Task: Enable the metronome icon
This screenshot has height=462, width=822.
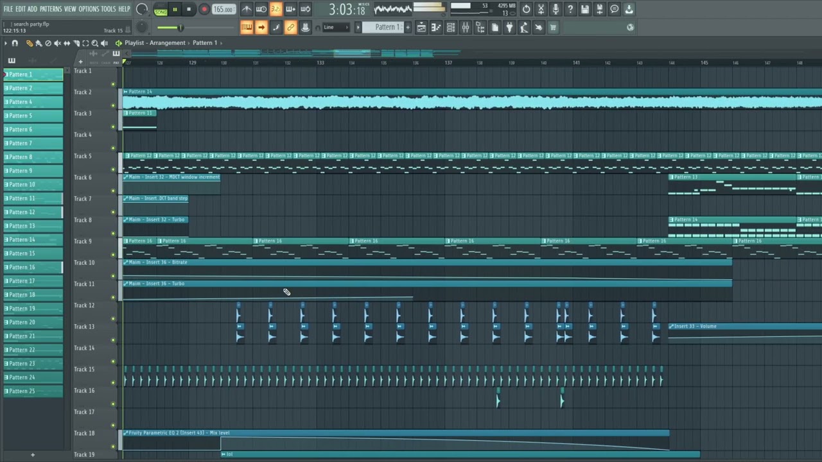Action: (247, 9)
